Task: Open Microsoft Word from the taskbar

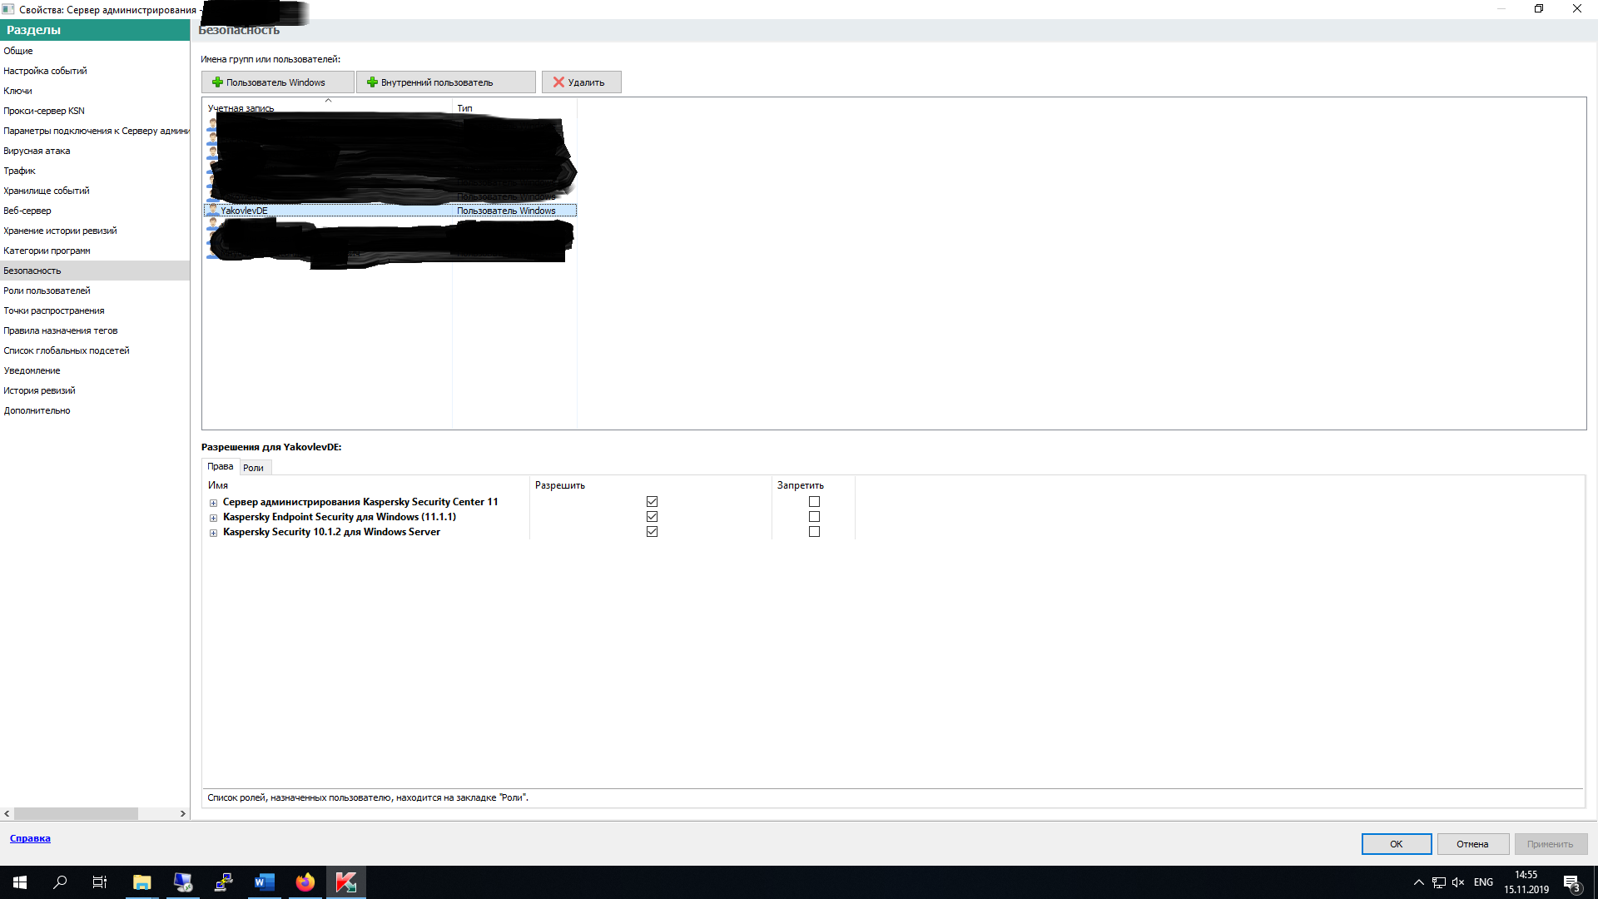Action: click(x=264, y=882)
